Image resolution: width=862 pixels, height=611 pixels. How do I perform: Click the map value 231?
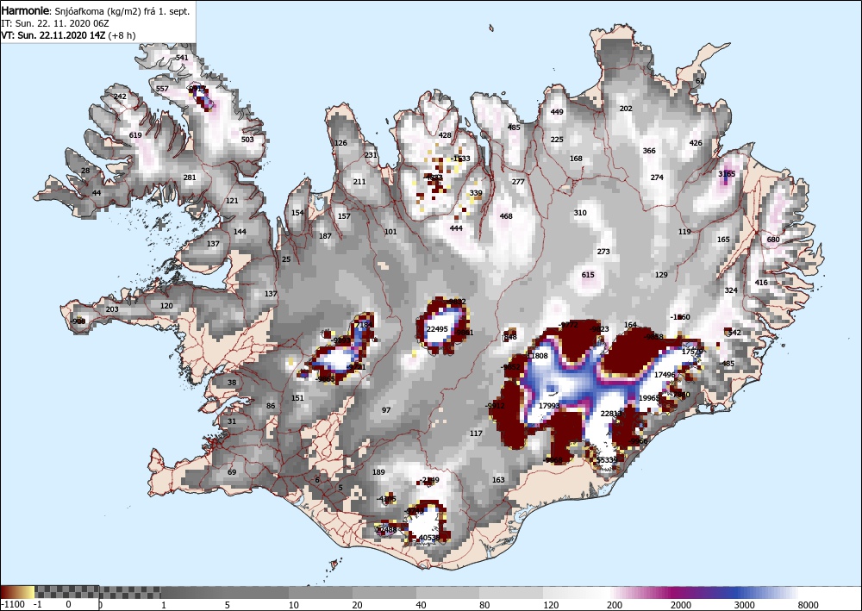[371, 155]
